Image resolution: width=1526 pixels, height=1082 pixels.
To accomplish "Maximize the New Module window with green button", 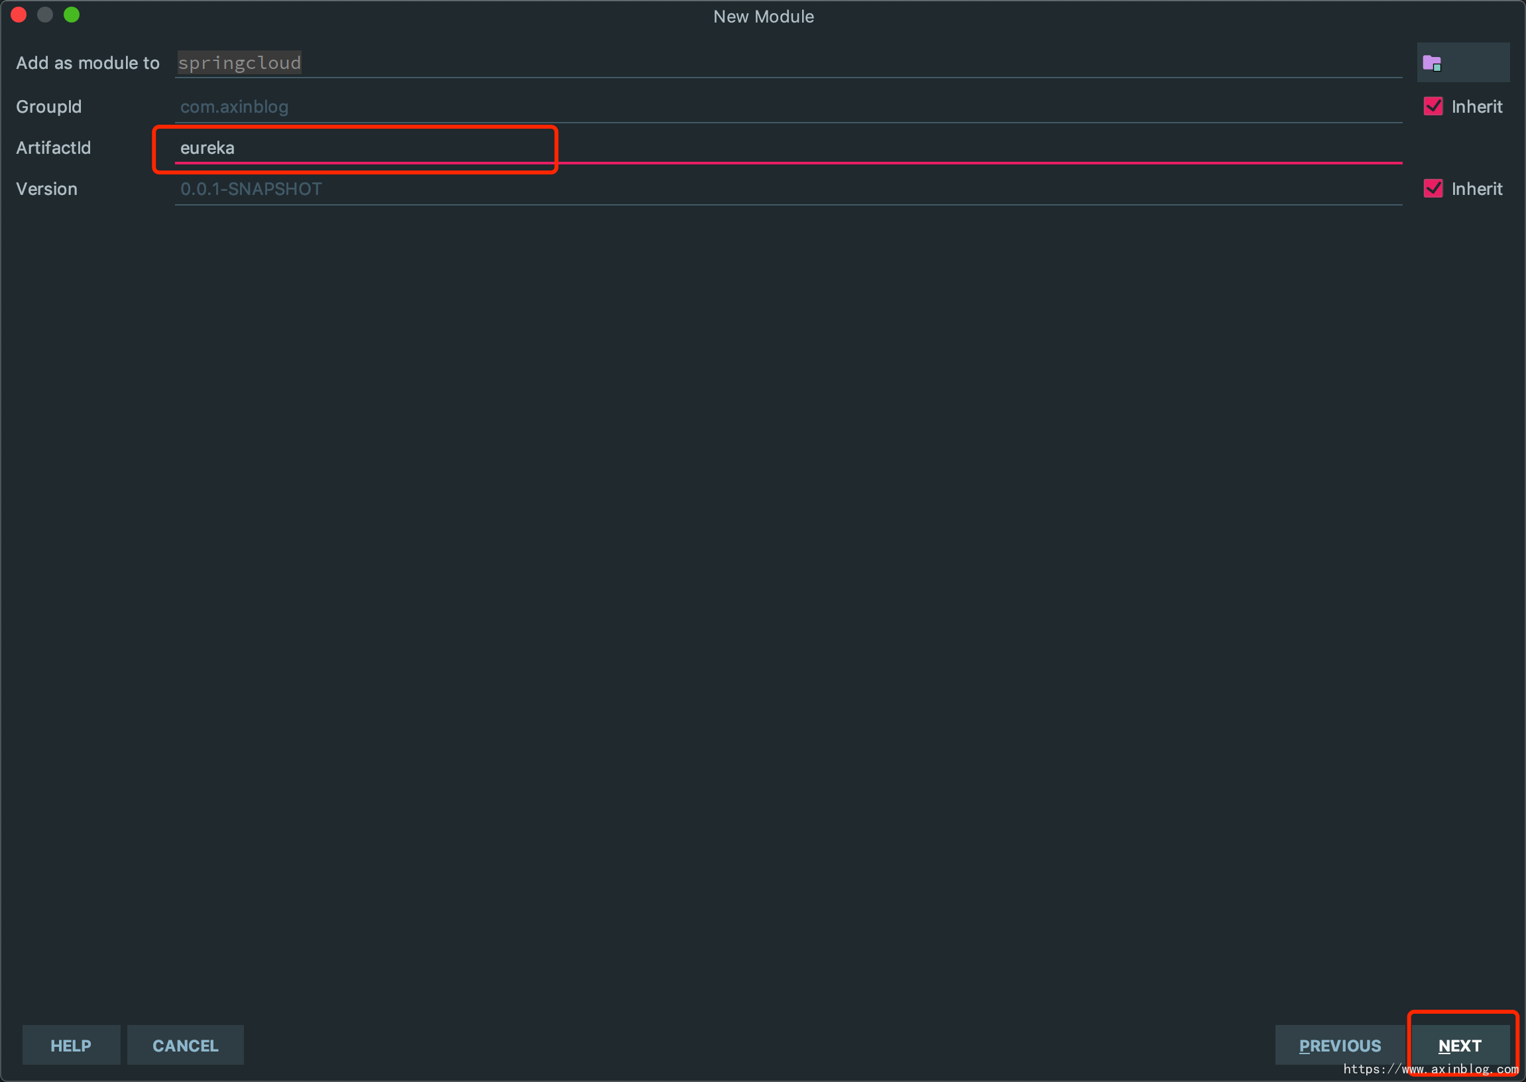I will (x=72, y=15).
